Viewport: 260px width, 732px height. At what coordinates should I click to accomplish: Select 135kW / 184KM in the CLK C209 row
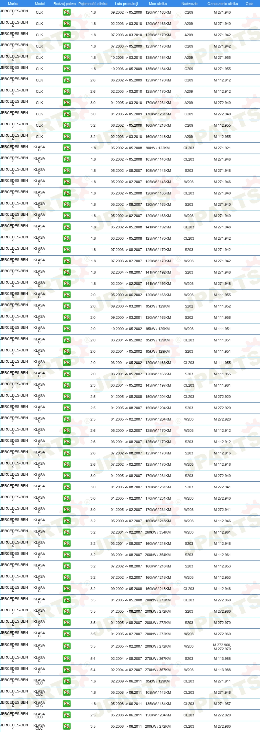click(158, 69)
